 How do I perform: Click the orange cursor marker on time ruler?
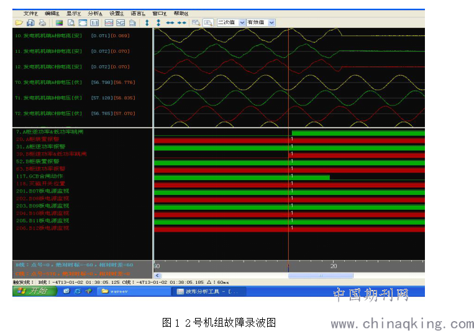[288, 266]
